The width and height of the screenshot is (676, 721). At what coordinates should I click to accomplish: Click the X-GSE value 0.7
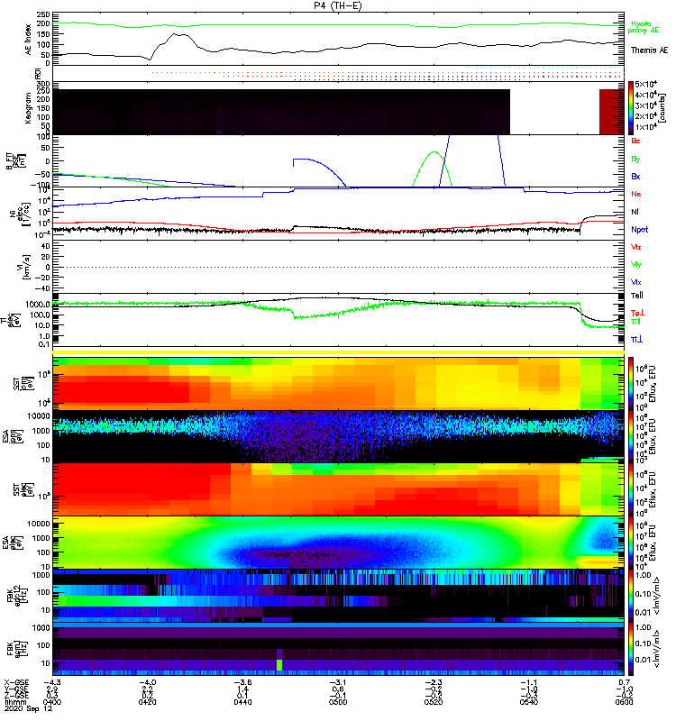tap(624, 682)
